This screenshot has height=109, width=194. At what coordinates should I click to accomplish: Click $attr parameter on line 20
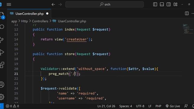click(x=133, y=69)
